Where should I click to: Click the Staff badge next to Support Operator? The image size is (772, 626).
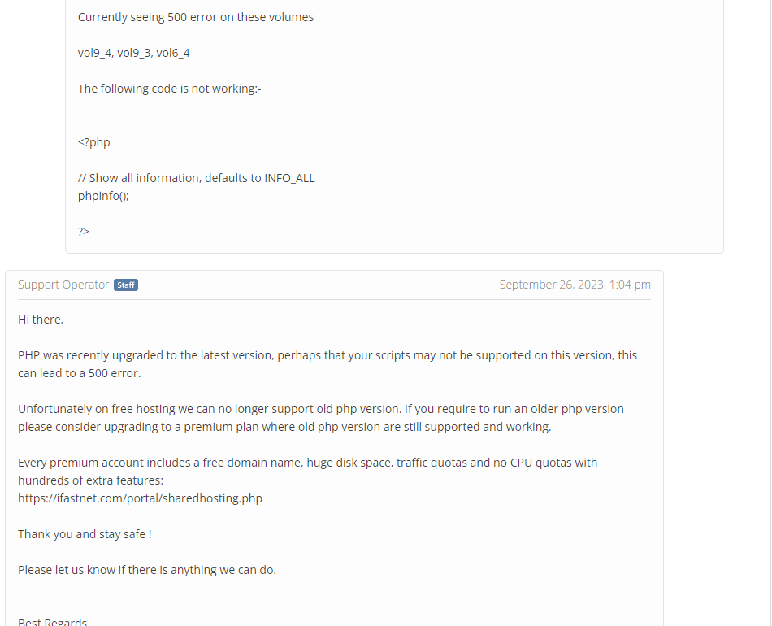[126, 285]
